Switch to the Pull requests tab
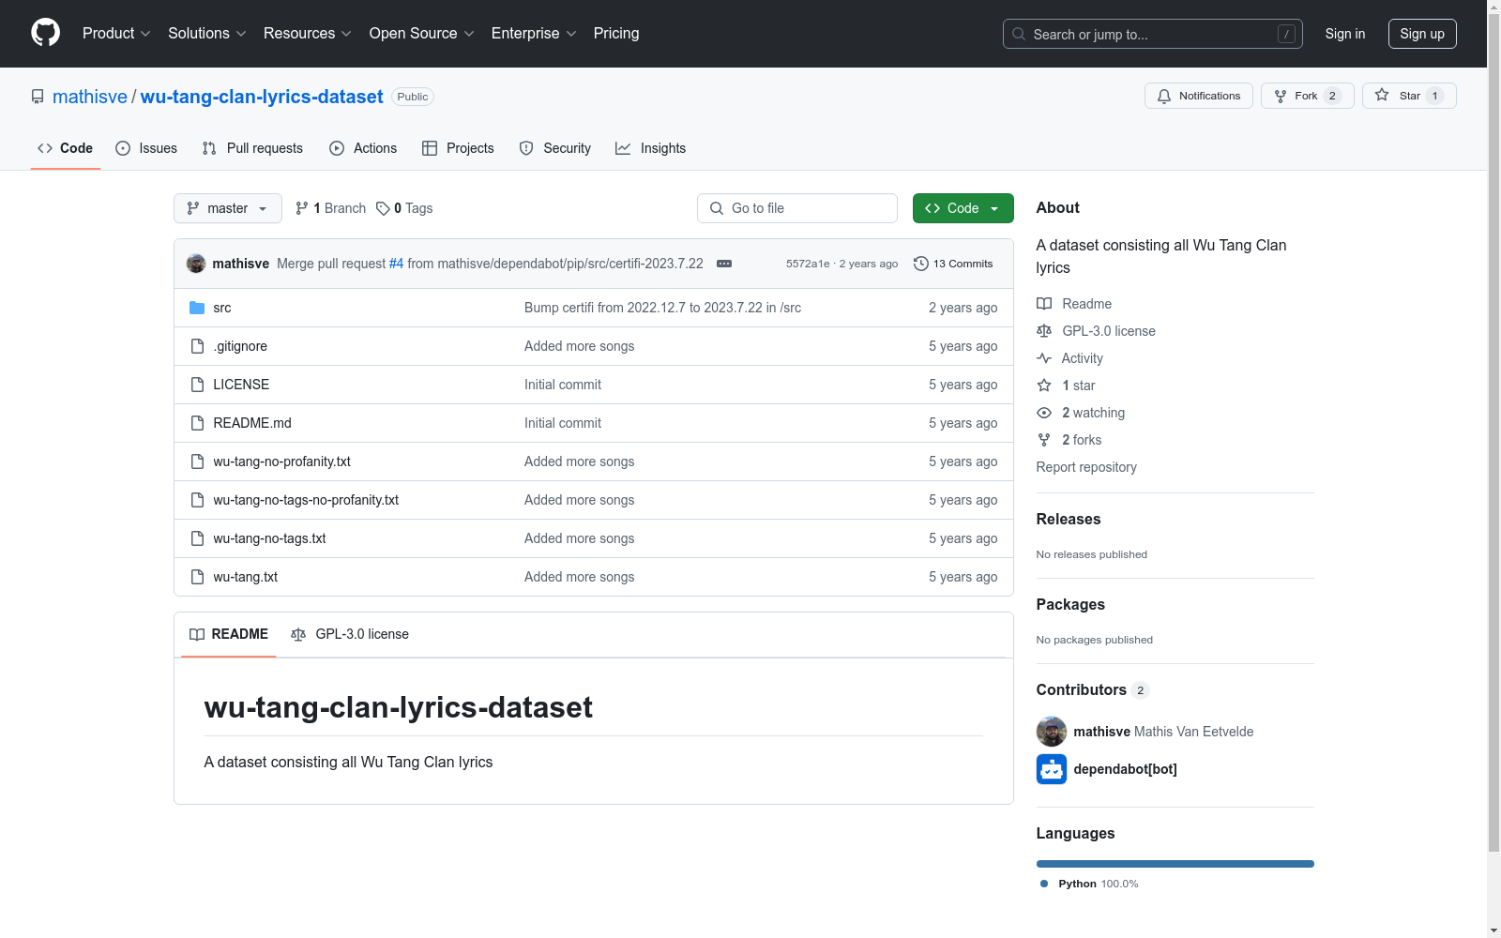This screenshot has width=1501, height=938. 252,148
